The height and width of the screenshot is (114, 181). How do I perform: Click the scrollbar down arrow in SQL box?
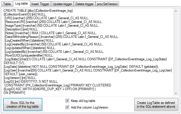click(x=176, y=94)
